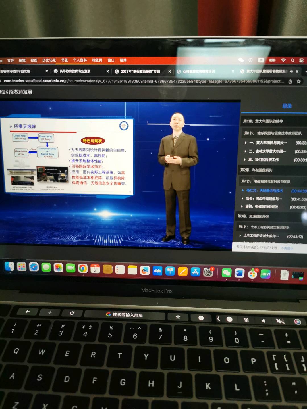Expand 第3章 交通强国系列 chapter
Screen dimensions: 307x409
tap(253, 216)
